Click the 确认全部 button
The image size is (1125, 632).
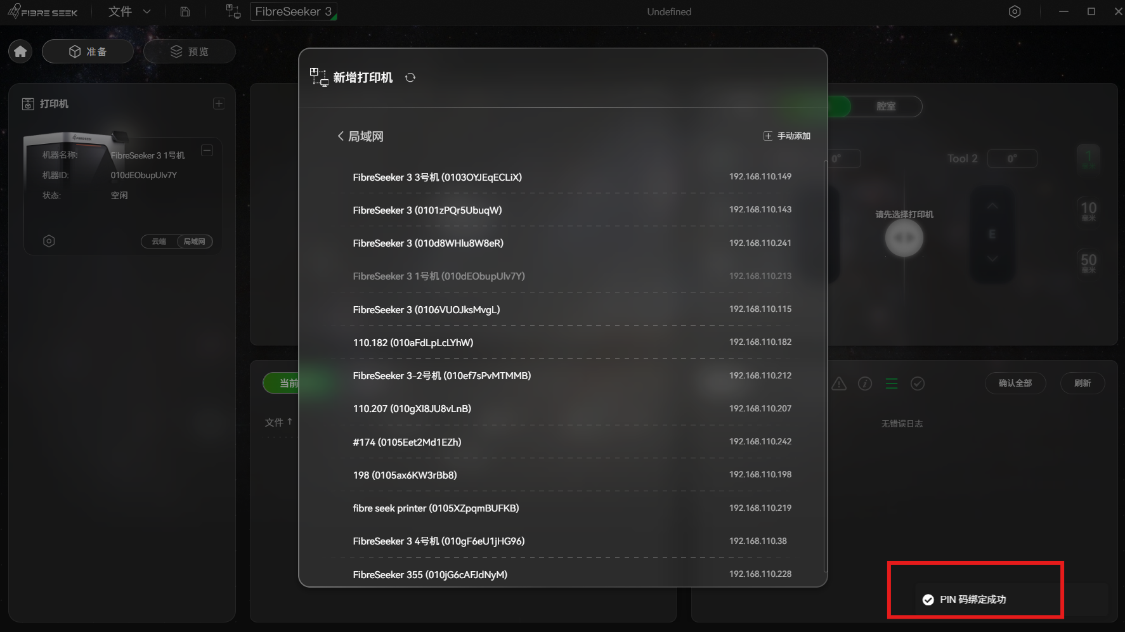coord(1015,383)
